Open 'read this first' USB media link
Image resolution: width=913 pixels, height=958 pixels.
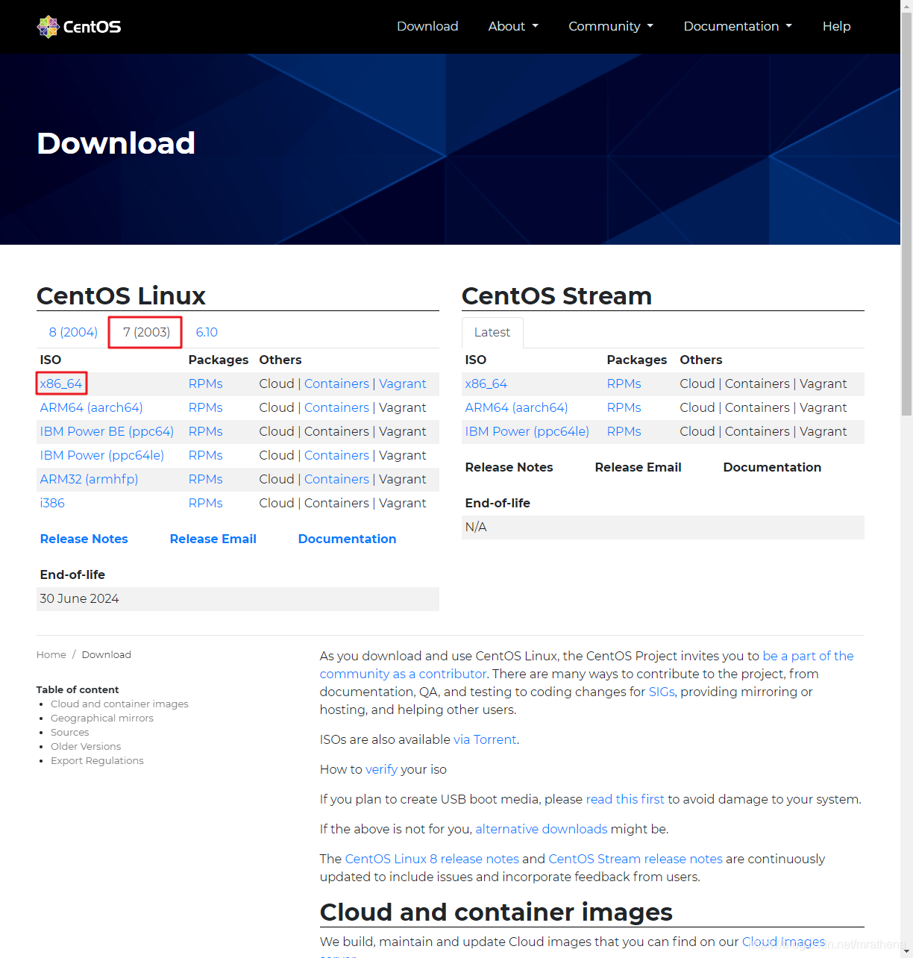[x=625, y=799]
